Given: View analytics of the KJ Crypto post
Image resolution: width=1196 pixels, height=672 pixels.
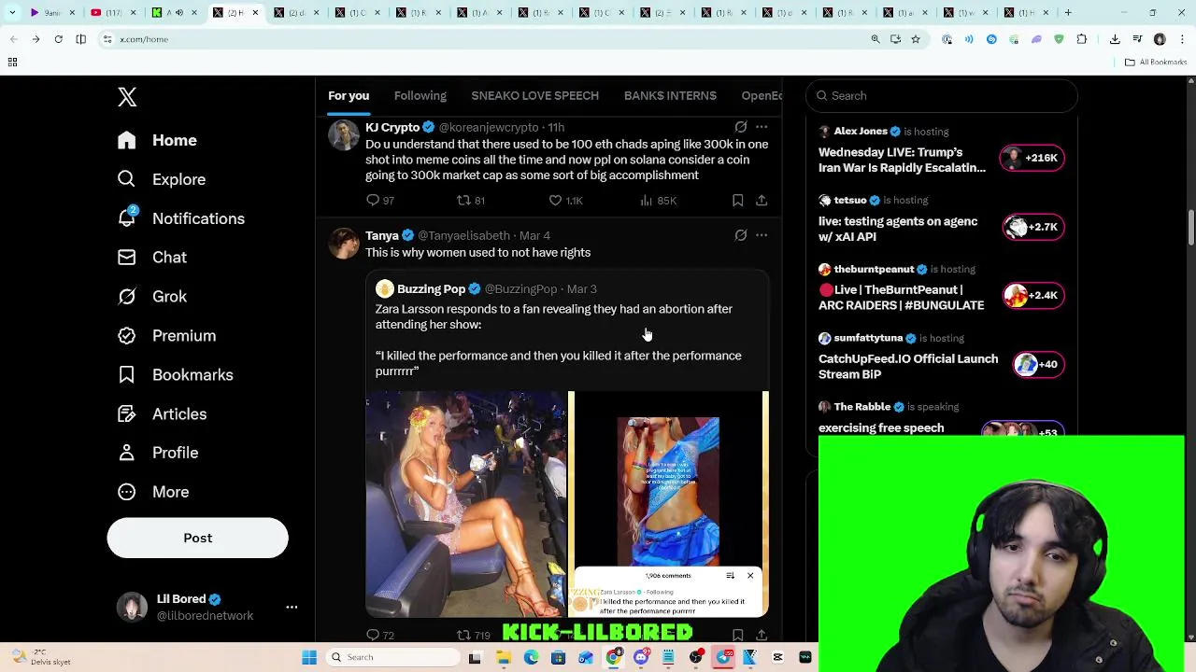Looking at the screenshot, I should 658,201.
